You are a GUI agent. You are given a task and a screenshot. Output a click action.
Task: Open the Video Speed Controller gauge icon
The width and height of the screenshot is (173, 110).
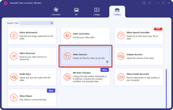[121, 35]
